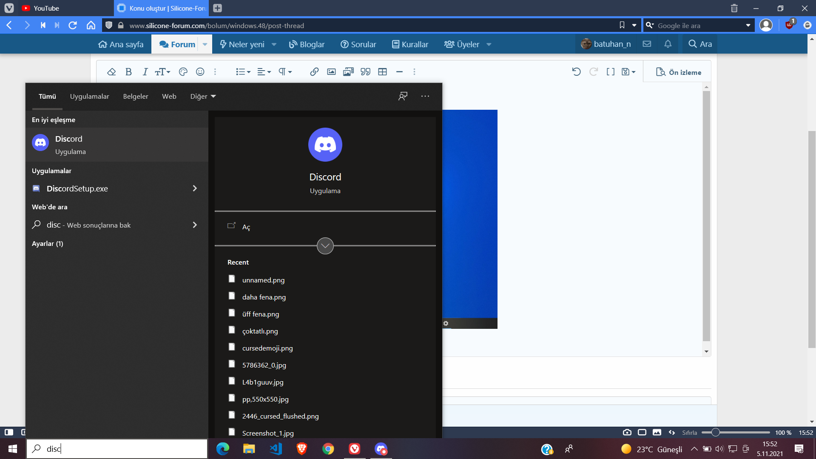
Task: Expand disc web results arrow
Action: (195, 225)
